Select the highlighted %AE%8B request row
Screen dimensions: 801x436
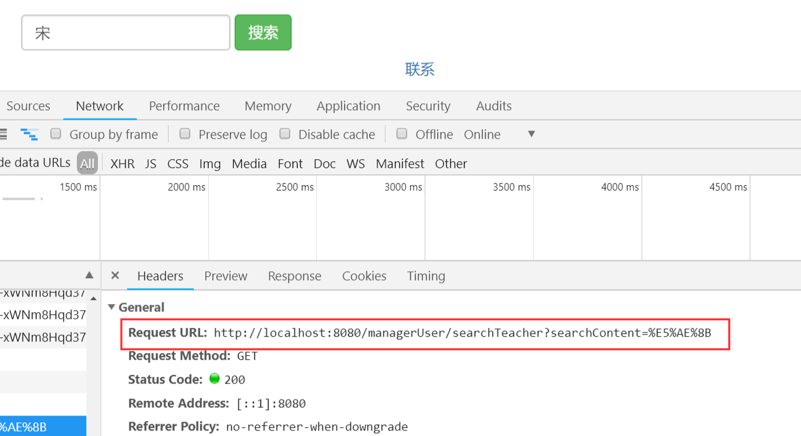click(43, 426)
